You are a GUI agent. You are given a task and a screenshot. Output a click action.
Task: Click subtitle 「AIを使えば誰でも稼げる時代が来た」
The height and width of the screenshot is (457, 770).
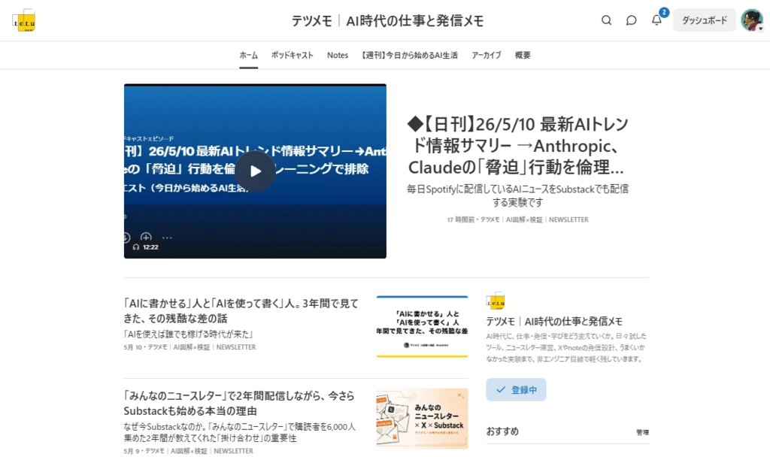(x=189, y=334)
